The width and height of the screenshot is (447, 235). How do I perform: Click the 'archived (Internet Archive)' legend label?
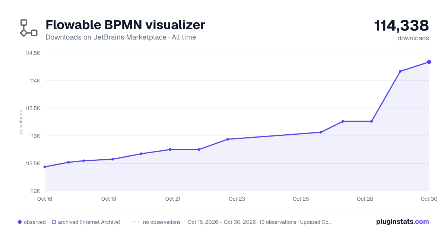[89, 222]
